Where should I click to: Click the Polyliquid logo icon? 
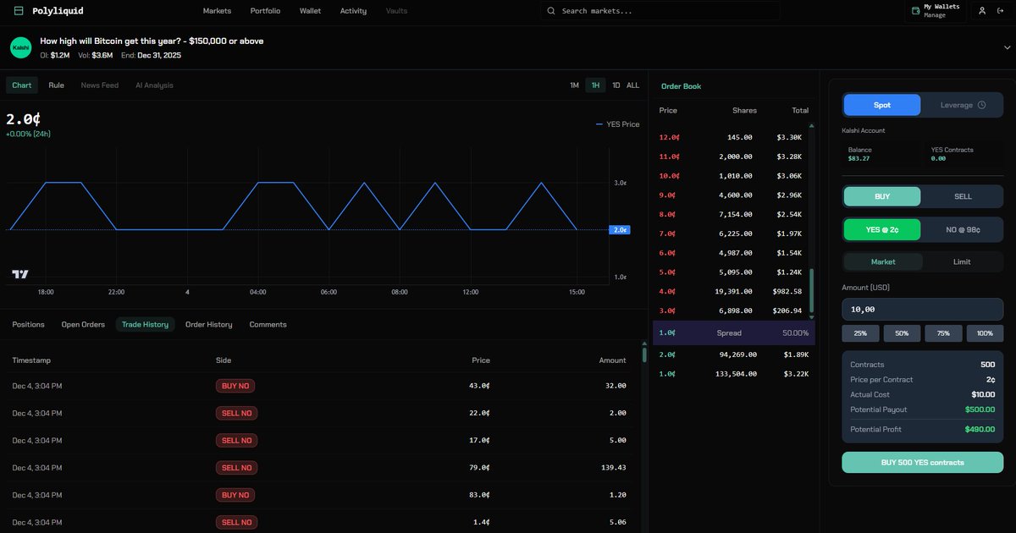(19, 11)
